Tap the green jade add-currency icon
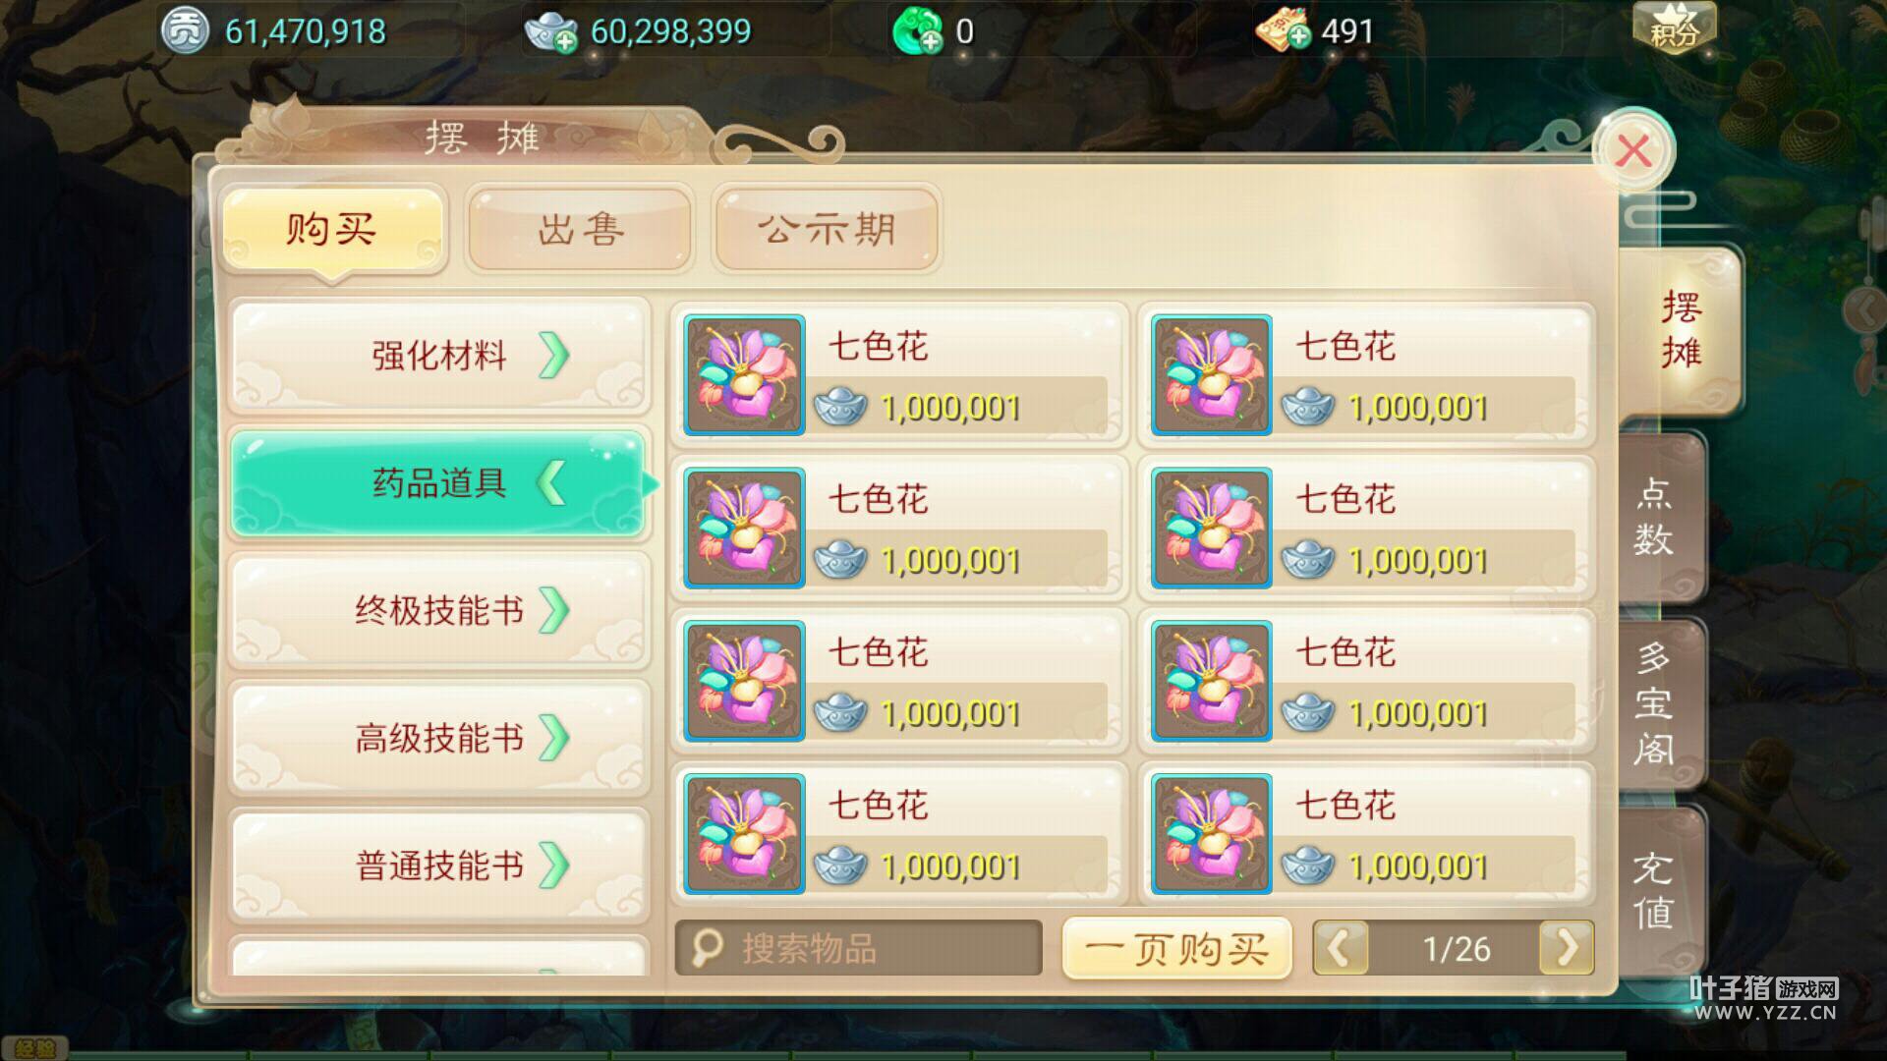 917,31
